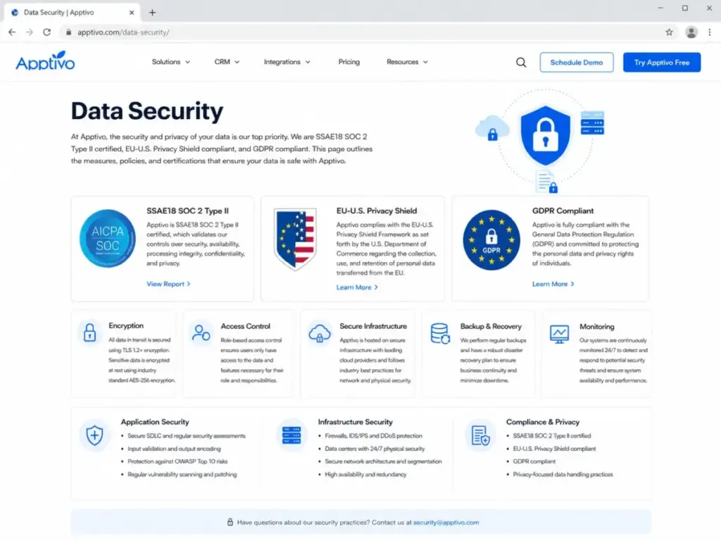Viewport: 721px width, 541px height.
Task: Click 'High availability and redundancy' bullet
Action: pyautogui.click(x=365, y=474)
